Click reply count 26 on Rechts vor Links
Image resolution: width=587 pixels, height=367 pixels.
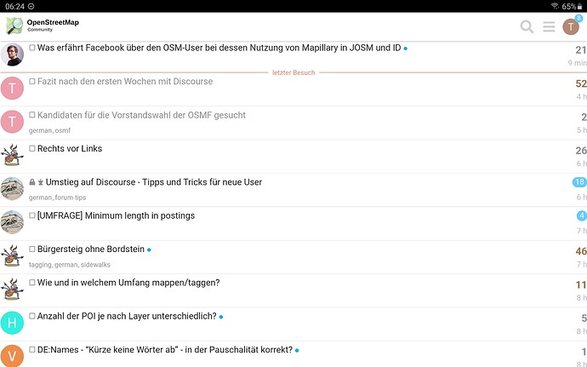pyautogui.click(x=581, y=151)
